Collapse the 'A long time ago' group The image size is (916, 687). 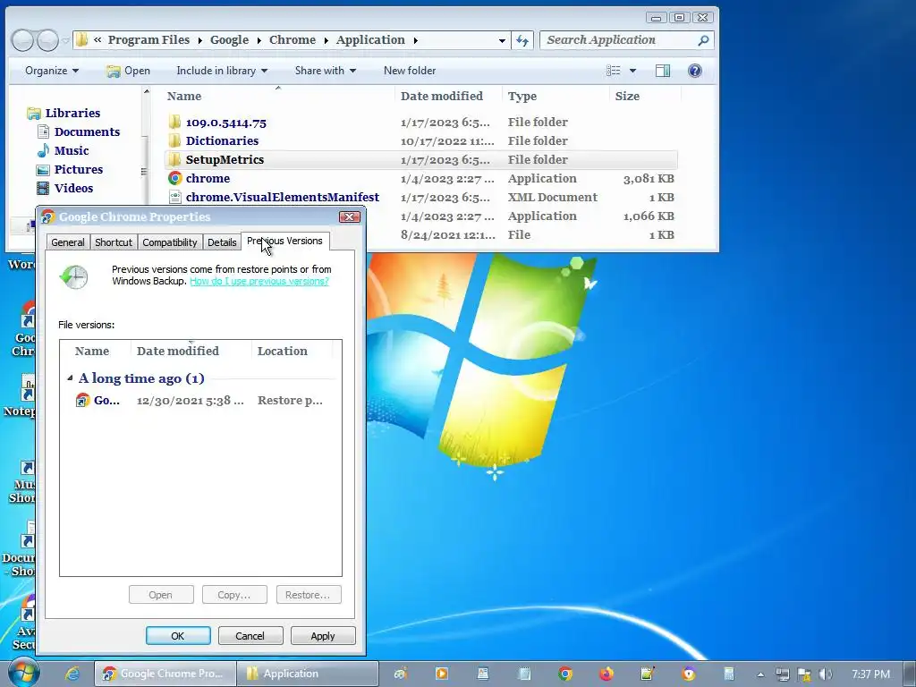click(70, 378)
